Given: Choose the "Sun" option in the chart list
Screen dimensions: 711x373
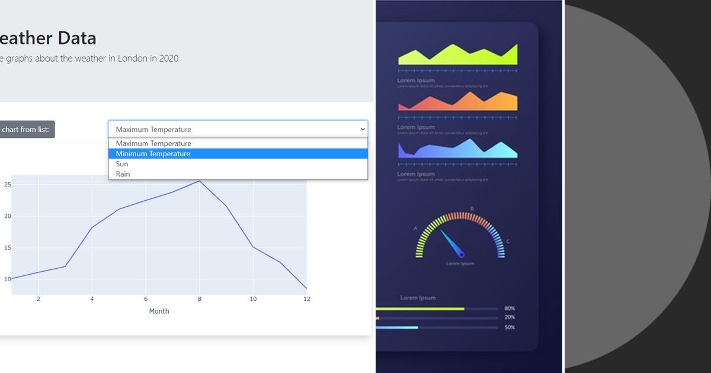Looking at the screenshot, I should coord(122,163).
